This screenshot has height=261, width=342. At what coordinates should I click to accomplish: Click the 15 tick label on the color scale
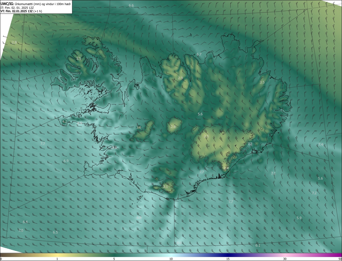pos(228,259)
